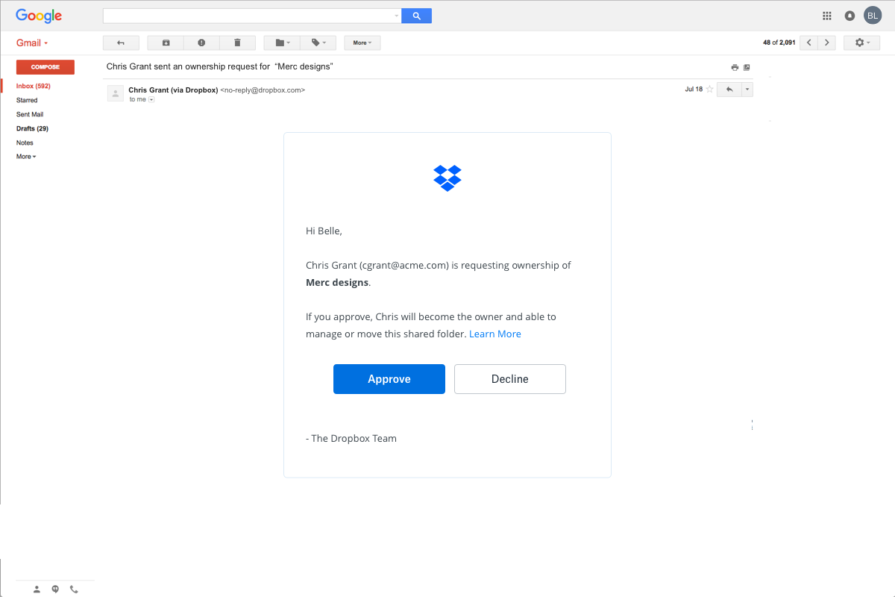Click the sender name 'Chris Grant (via Dropbox)'
Screen dimensions: 895x597
coord(173,90)
